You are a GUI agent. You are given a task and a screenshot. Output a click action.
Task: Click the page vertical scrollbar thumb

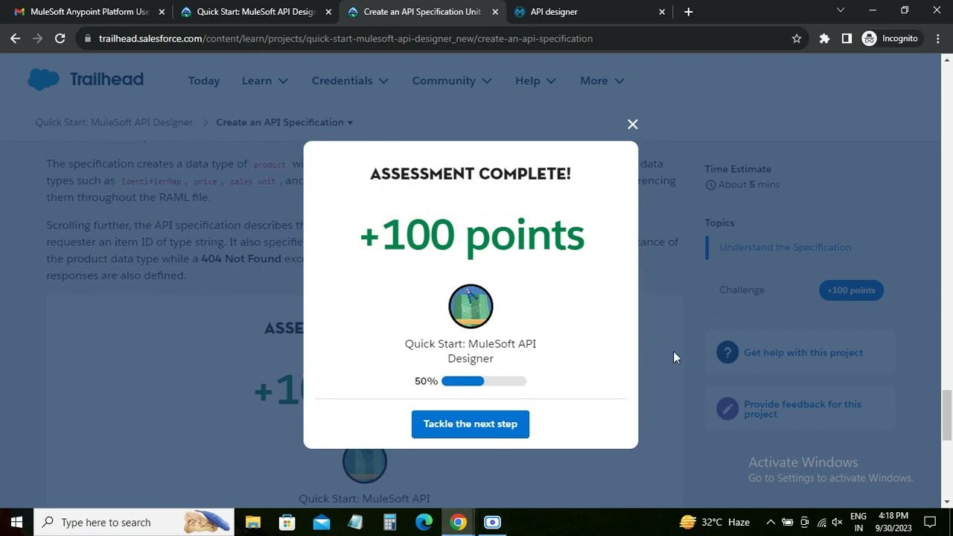pos(947,415)
